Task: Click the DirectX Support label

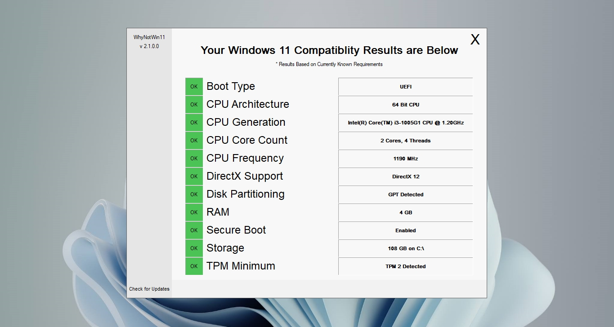Action: (x=245, y=177)
